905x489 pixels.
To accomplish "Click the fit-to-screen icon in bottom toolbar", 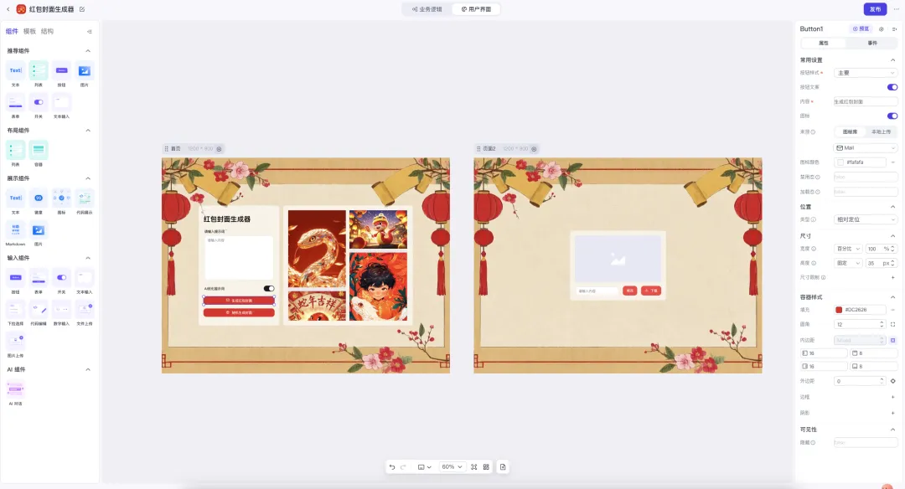I will [473, 467].
